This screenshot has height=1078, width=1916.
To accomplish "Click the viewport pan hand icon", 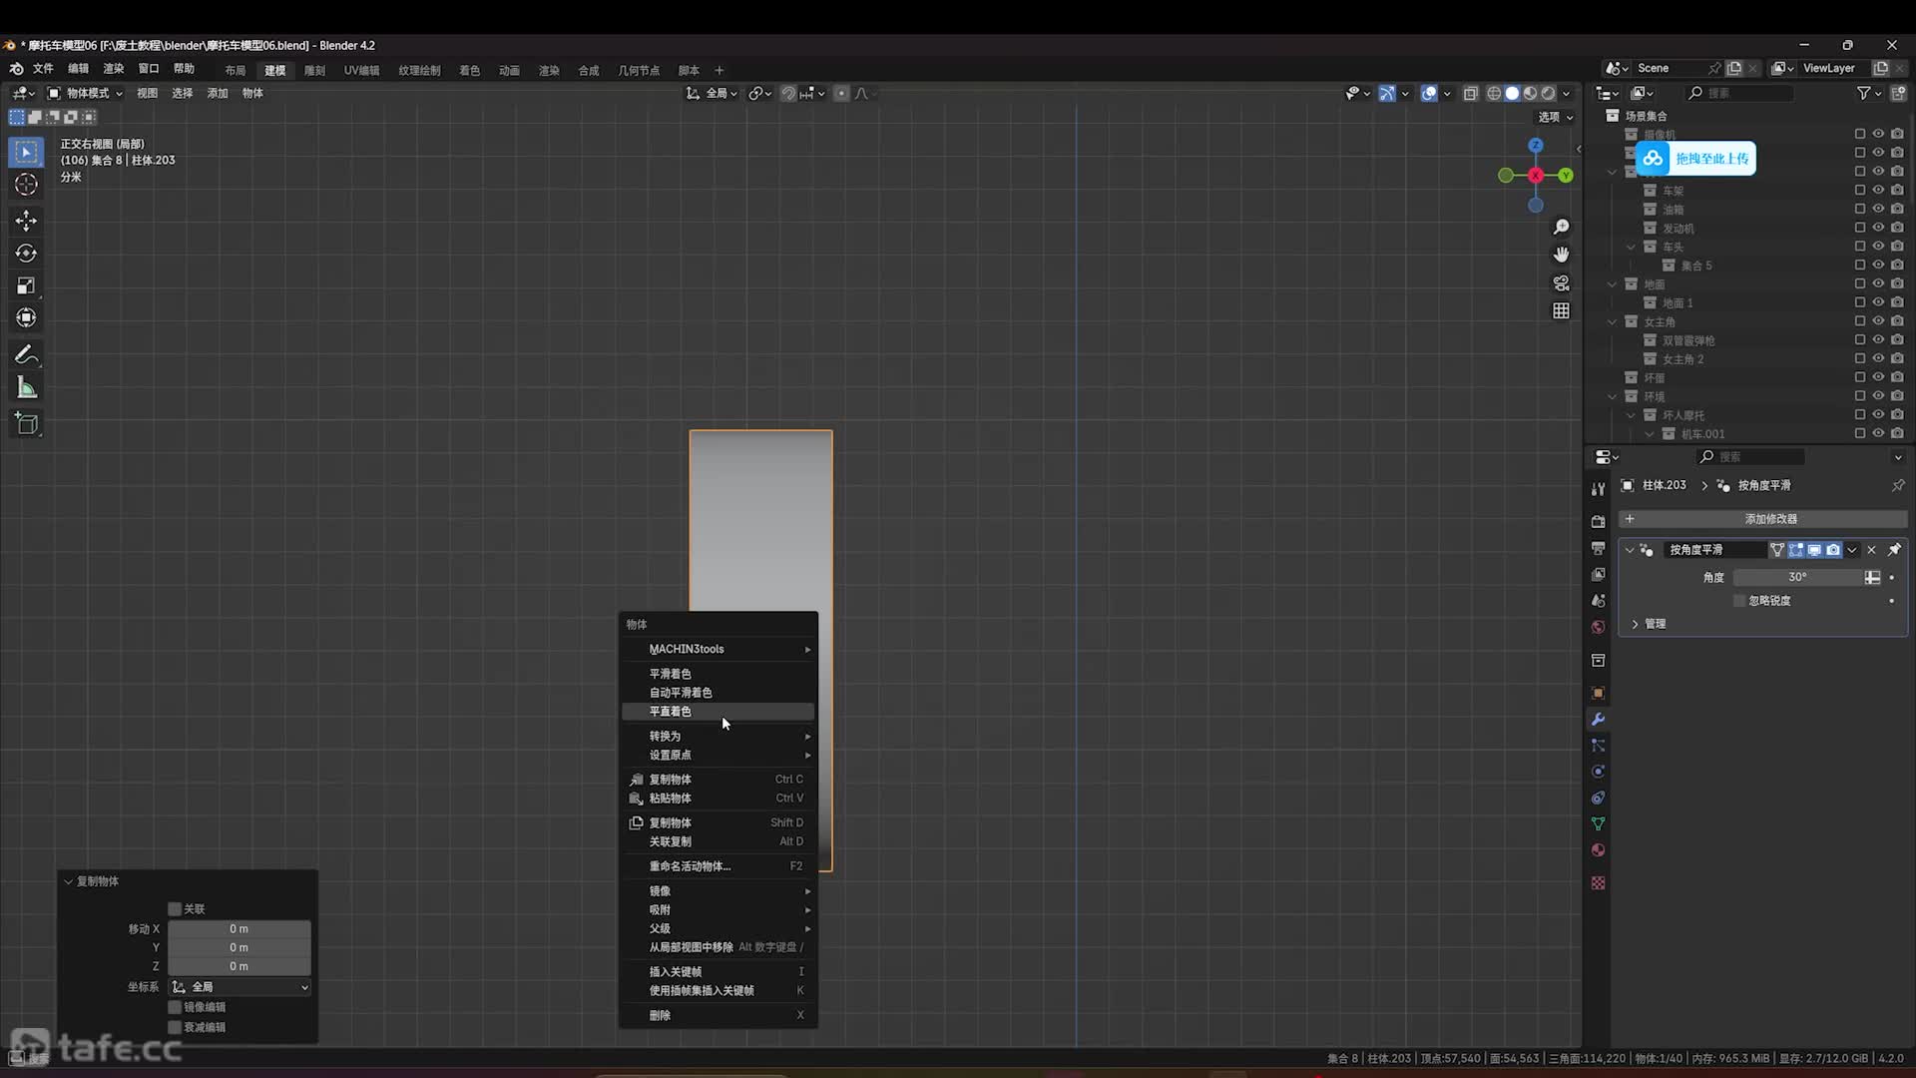I will pyautogui.click(x=1561, y=255).
